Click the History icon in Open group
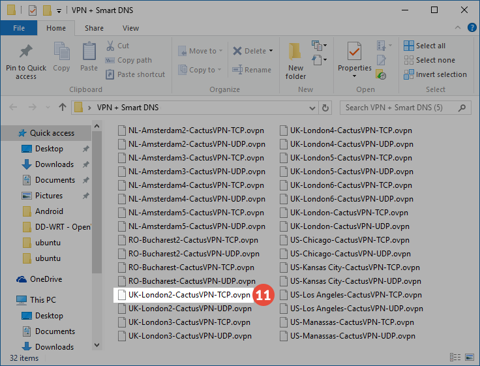Screen dimensions: 480x366 [x=381, y=74]
